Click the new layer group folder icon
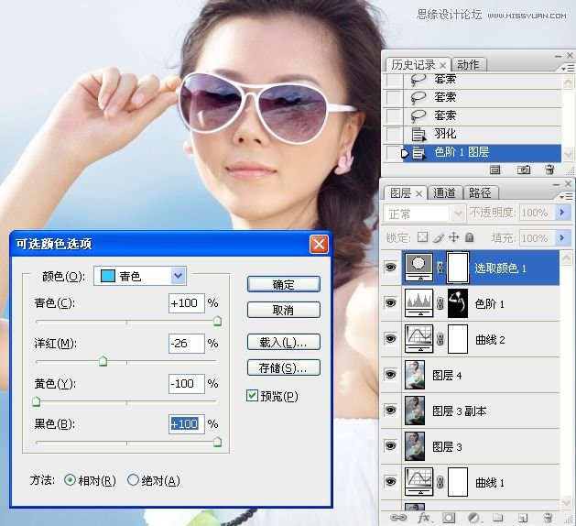The height and width of the screenshot is (526, 576). point(497,518)
